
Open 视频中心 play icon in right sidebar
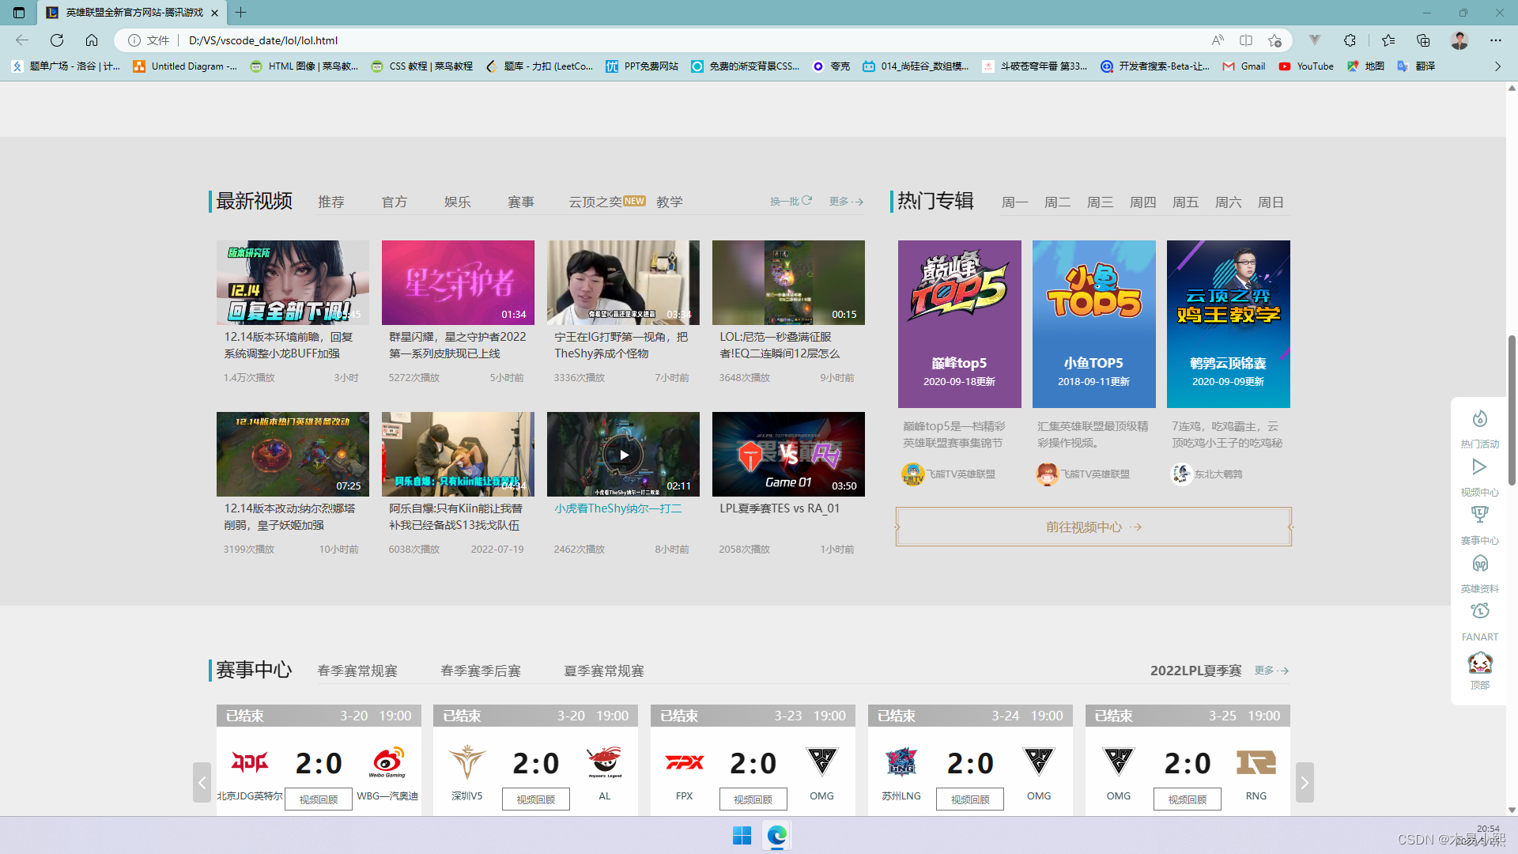1479,467
